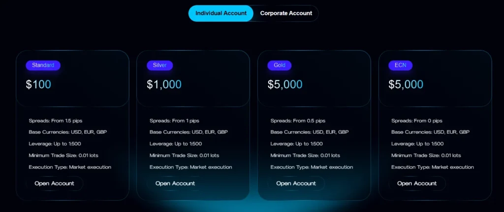Select the Standard plan badge
This screenshot has width=504, height=212.
coord(43,65)
